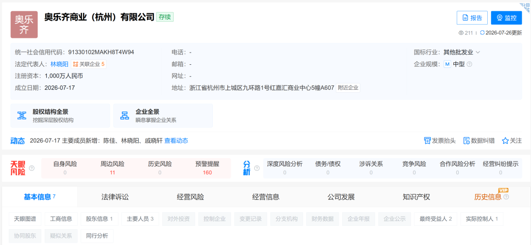This screenshot has width=531, height=245.
Task: Open 企业全景 company panorama card
Action: tap(163, 116)
